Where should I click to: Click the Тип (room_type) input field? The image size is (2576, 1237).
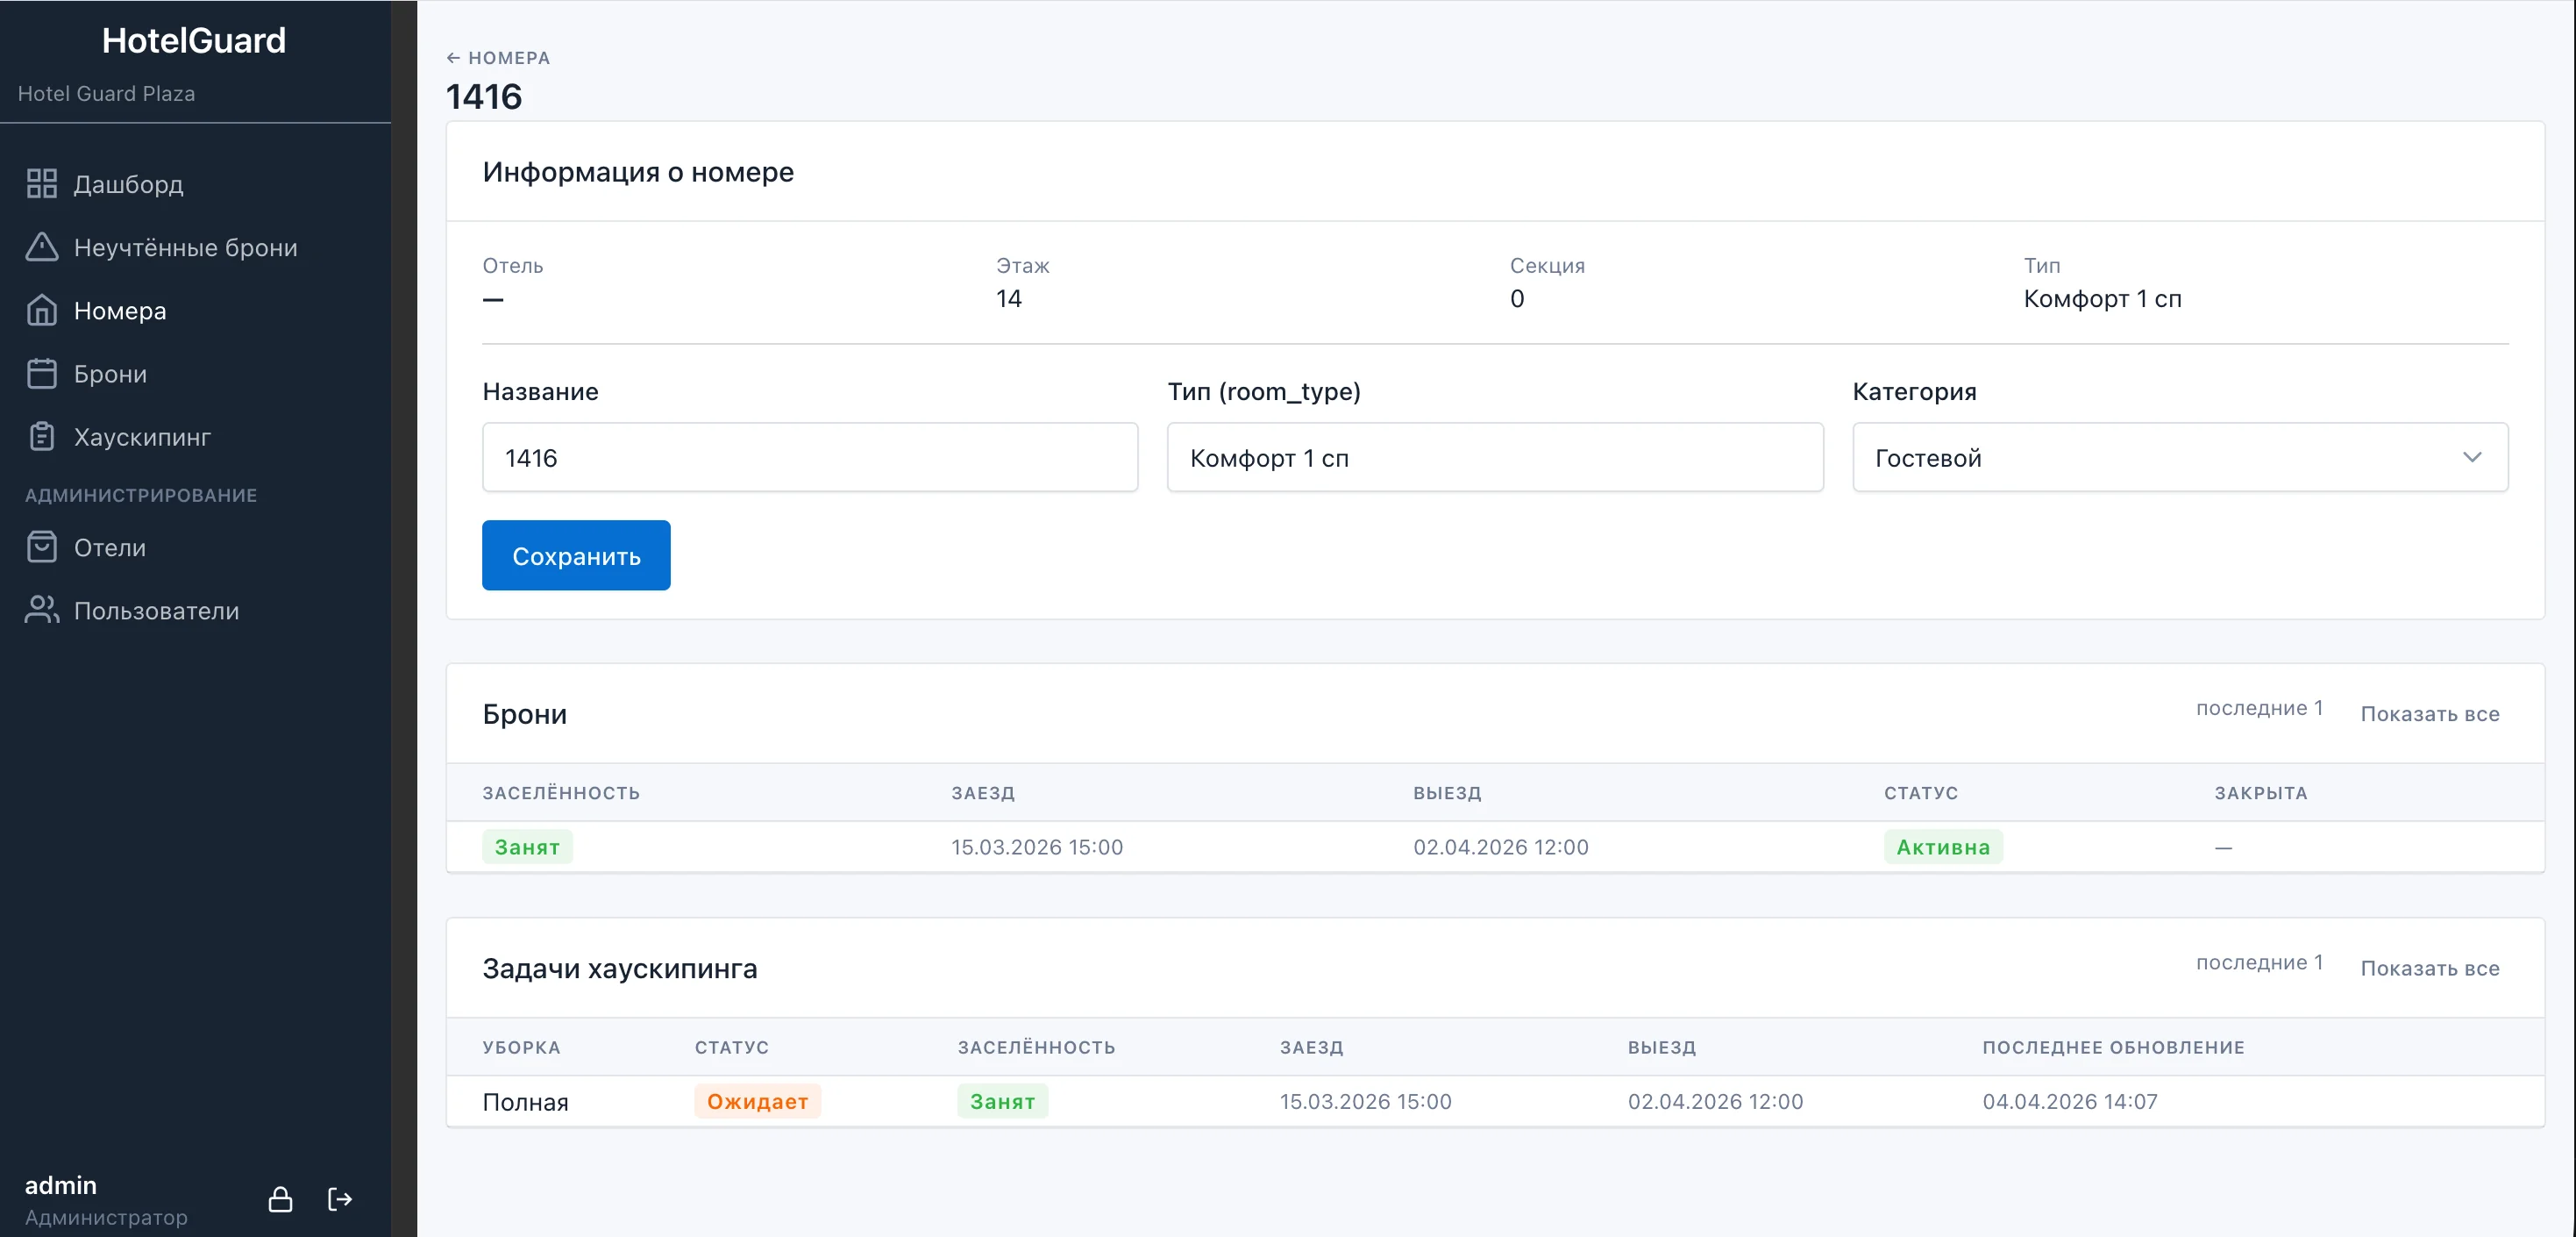point(1494,457)
